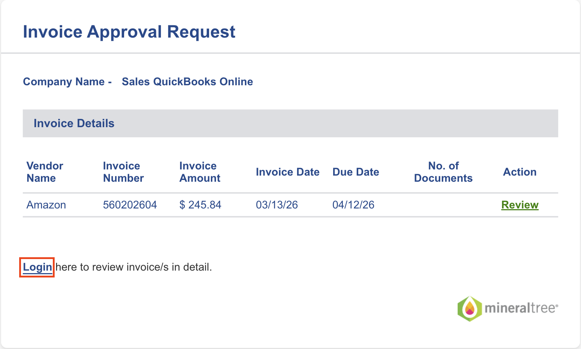Click the Sales QuickBooks Online company name
Image resolution: width=581 pixels, height=349 pixels.
pyautogui.click(x=187, y=82)
